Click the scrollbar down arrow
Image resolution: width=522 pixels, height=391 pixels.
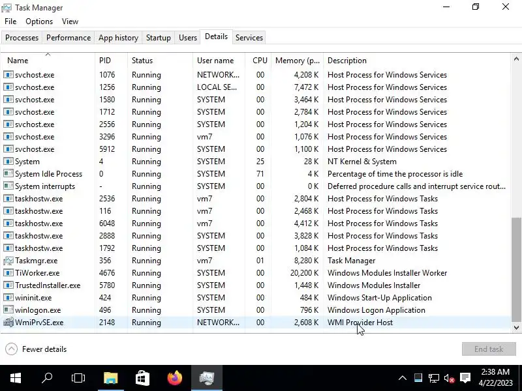(x=516, y=327)
